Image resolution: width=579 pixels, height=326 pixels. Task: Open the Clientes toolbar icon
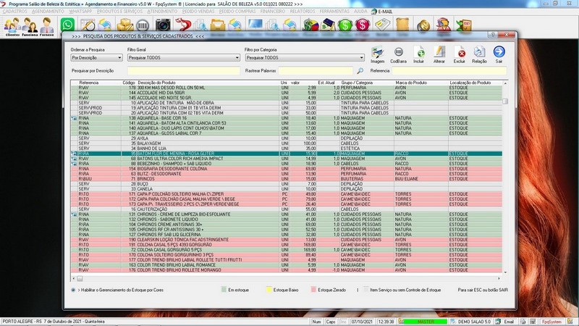click(x=12, y=26)
